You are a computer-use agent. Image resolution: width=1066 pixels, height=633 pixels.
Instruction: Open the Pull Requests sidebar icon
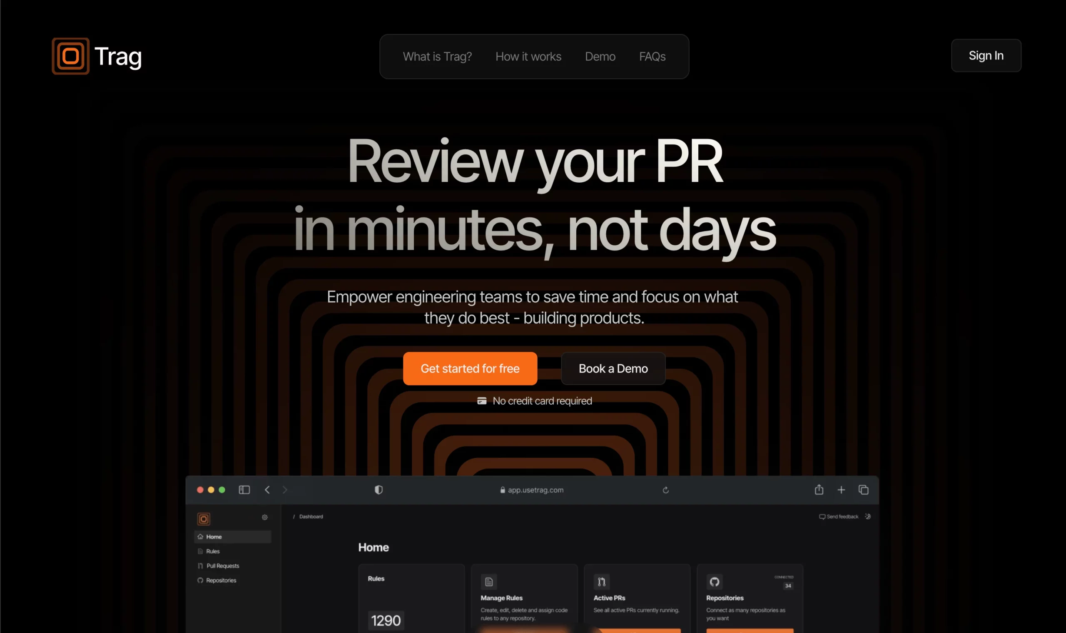coord(201,566)
